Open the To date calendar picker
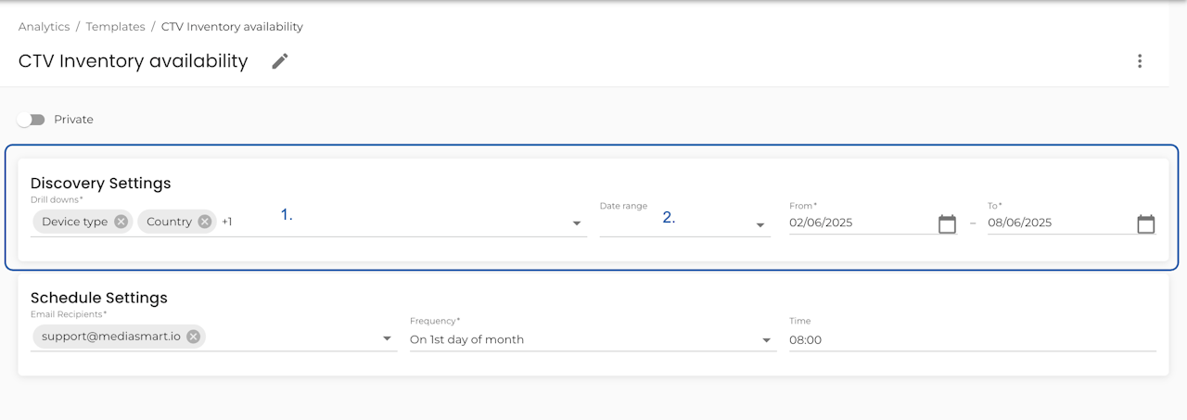Viewport: 1187px width, 420px height. coord(1146,223)
